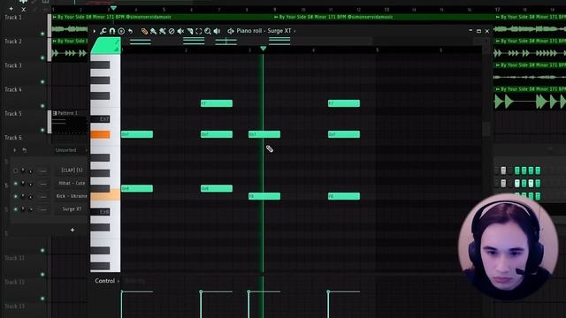This screenshot has height=318, width=566.
Task: Click the upper labelled black piano key
Action: click(x=100, y=119)
